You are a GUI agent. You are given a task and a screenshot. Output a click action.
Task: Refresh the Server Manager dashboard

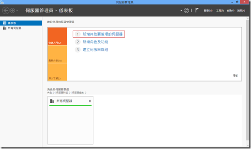point(186,11)
